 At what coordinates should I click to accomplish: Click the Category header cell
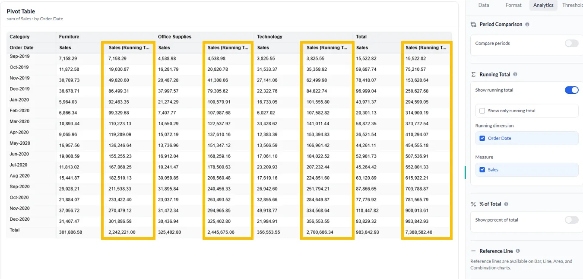coord(32,37)
